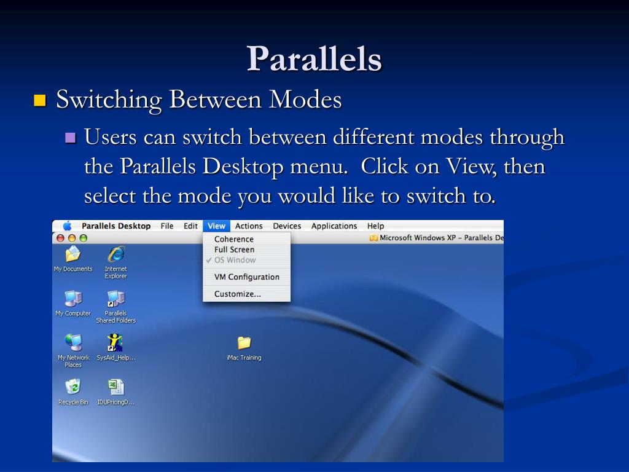
Task: Select the My Computer desktop icon
Action: [x=73, y=299]
